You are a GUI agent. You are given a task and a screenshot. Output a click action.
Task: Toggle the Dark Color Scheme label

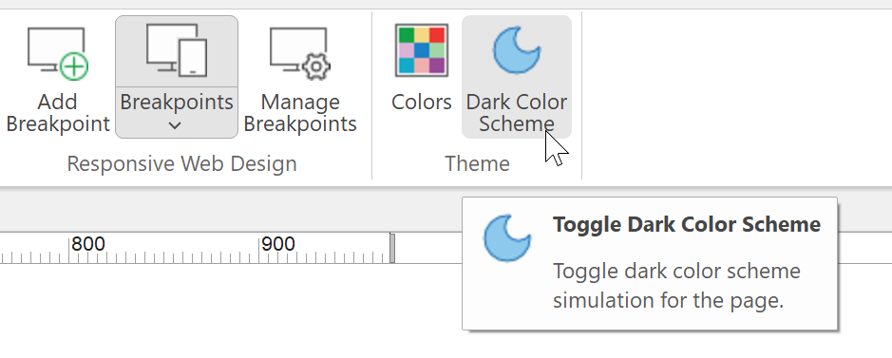point(517,112)
